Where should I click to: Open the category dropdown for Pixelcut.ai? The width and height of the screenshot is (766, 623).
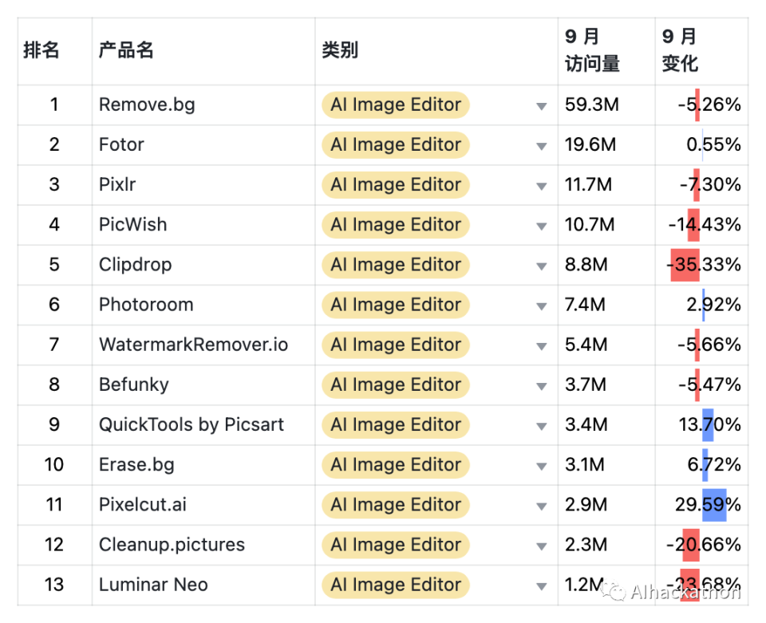[x=542, y=506]
